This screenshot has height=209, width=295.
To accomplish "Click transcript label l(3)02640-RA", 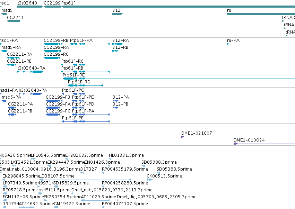I will pos(31,68).
